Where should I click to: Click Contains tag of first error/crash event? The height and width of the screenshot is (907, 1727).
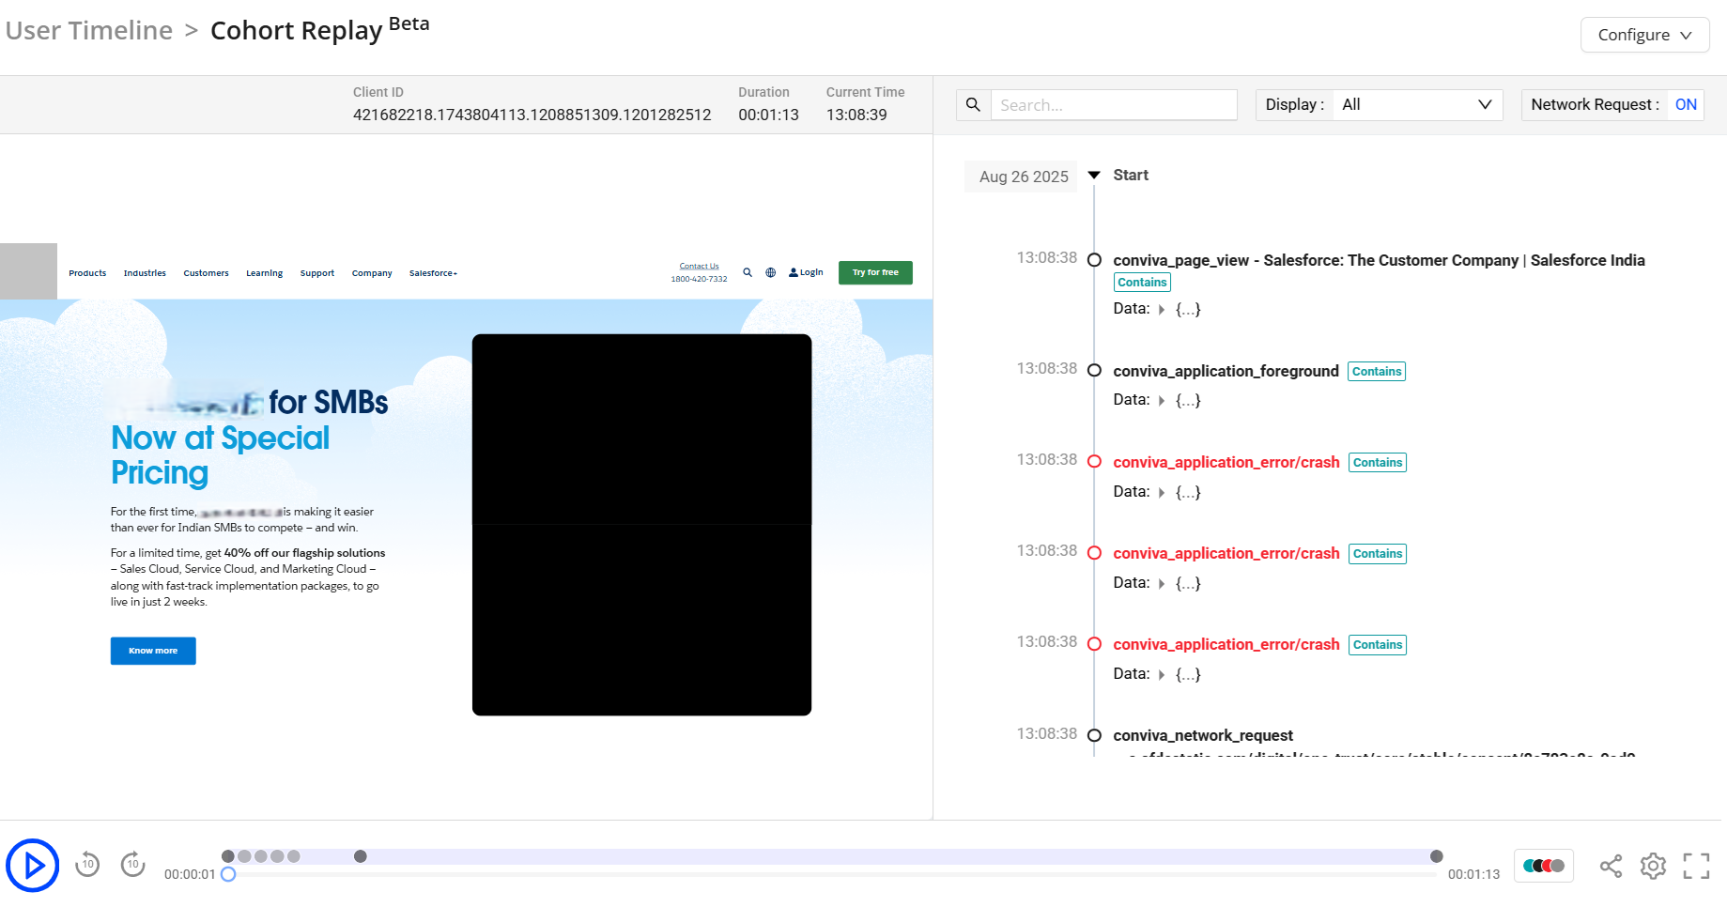click(1378, 463)
